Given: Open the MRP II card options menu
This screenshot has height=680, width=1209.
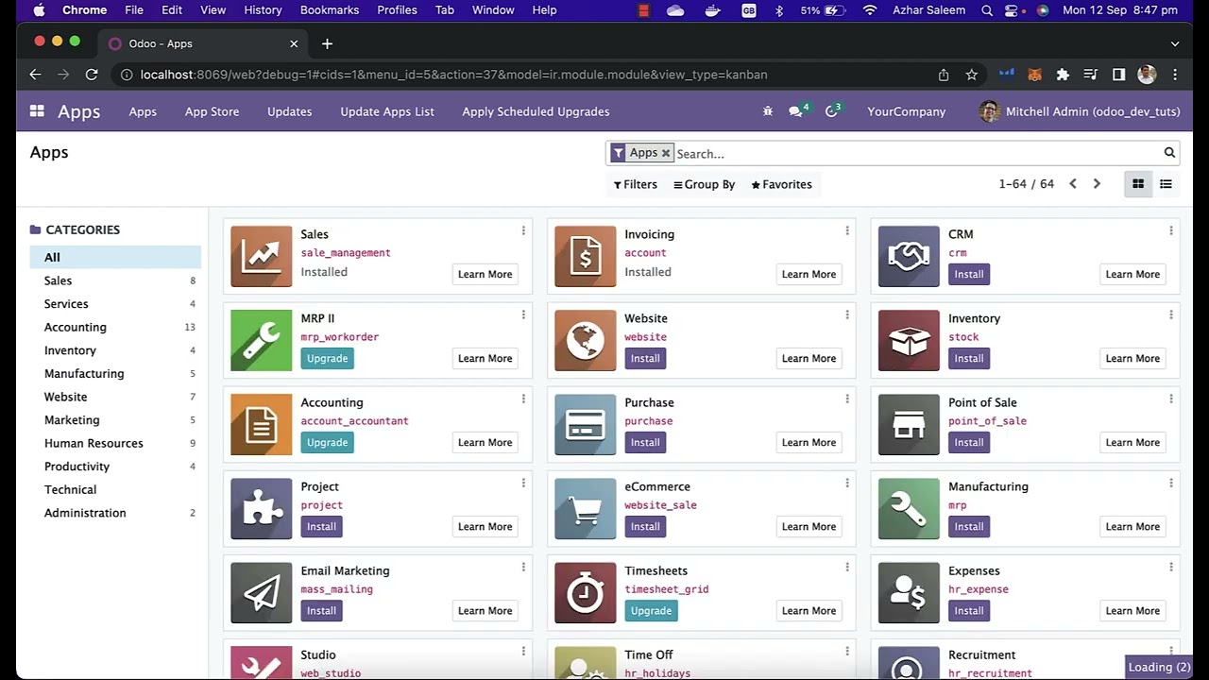Looking at the screenshot, I should pyautogui.click(x=523, y=314).
